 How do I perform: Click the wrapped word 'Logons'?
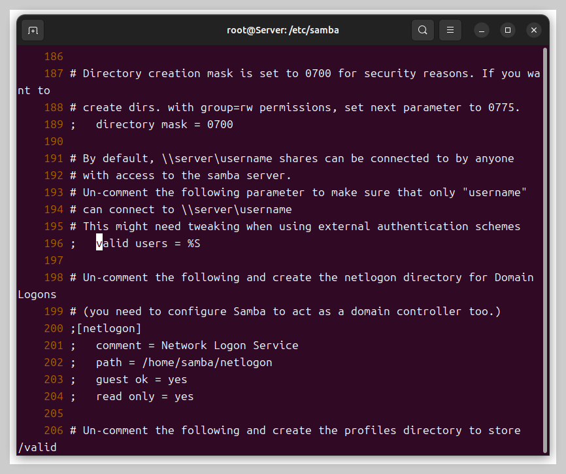pyautogui.click(x=37, y=295)
